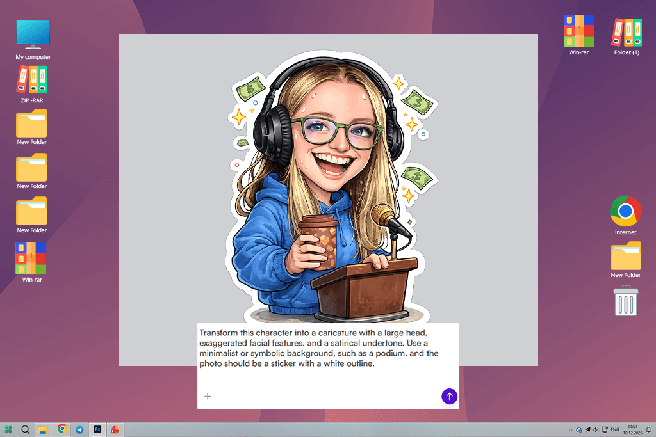The height and width of the screenshot is (437, 656).
Task: Open the Start menu clover button
Action: (x=8, y=429)
